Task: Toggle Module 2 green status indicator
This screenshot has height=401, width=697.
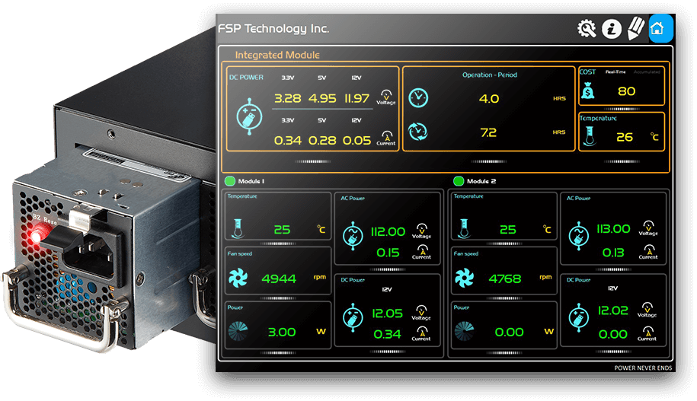Action: coord(459,181)
